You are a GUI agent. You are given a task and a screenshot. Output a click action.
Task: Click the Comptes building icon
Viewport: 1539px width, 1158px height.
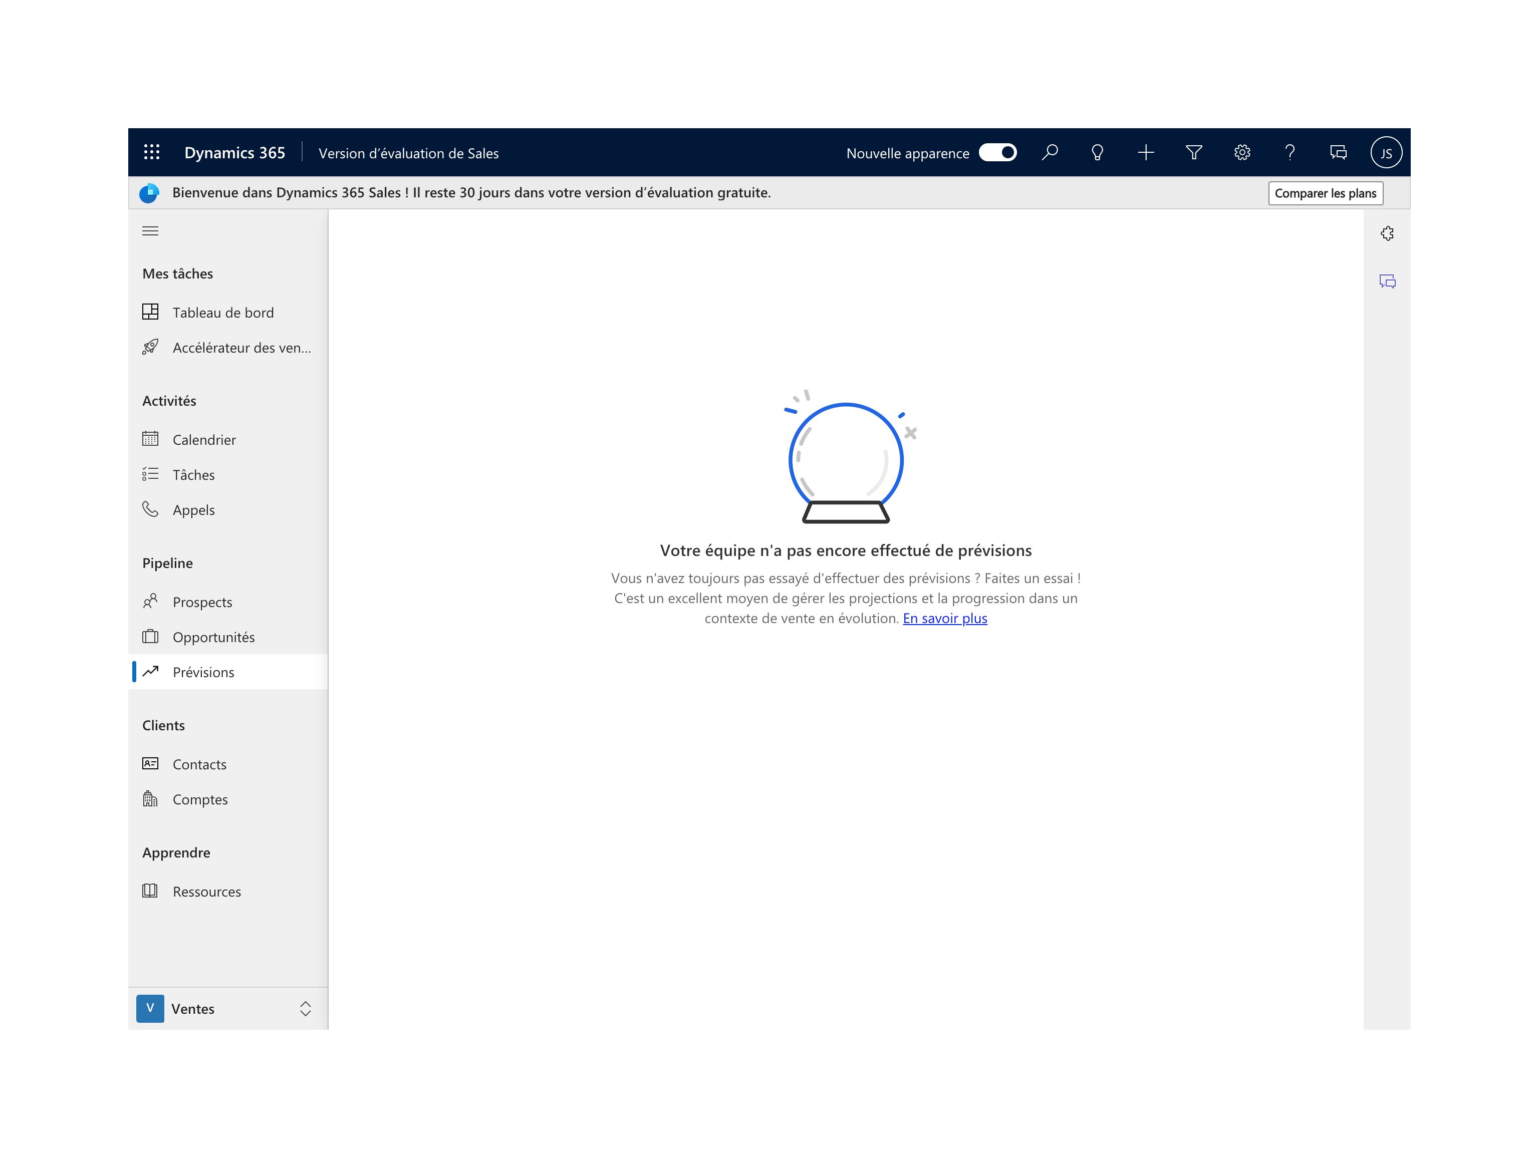[150, 799]
